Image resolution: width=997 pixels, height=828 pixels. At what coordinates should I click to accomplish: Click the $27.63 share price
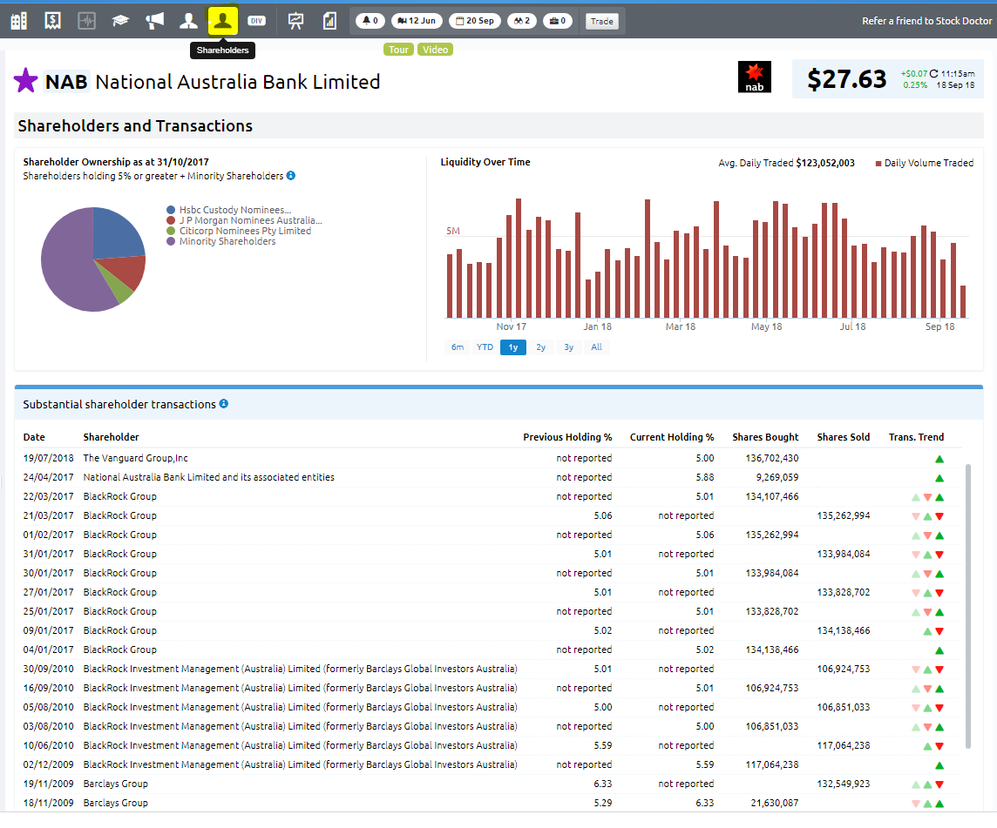(x=846, y=79)
